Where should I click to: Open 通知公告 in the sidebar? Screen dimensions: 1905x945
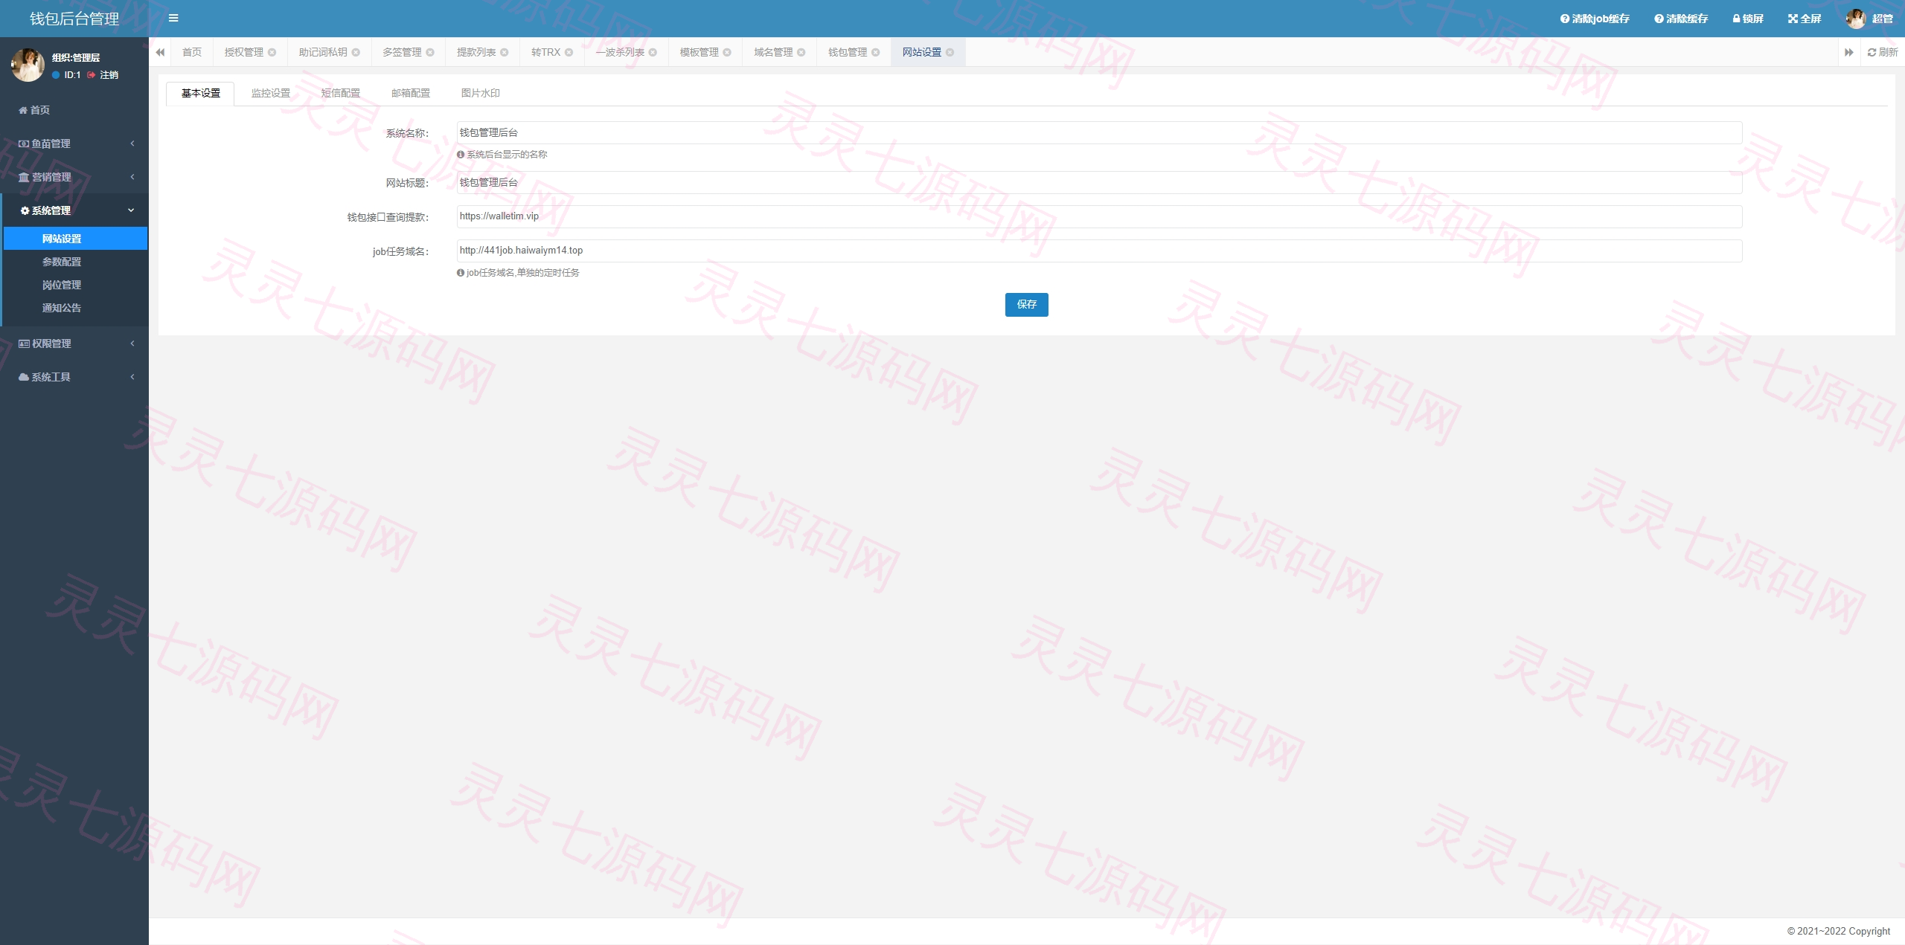coord(75,308)
